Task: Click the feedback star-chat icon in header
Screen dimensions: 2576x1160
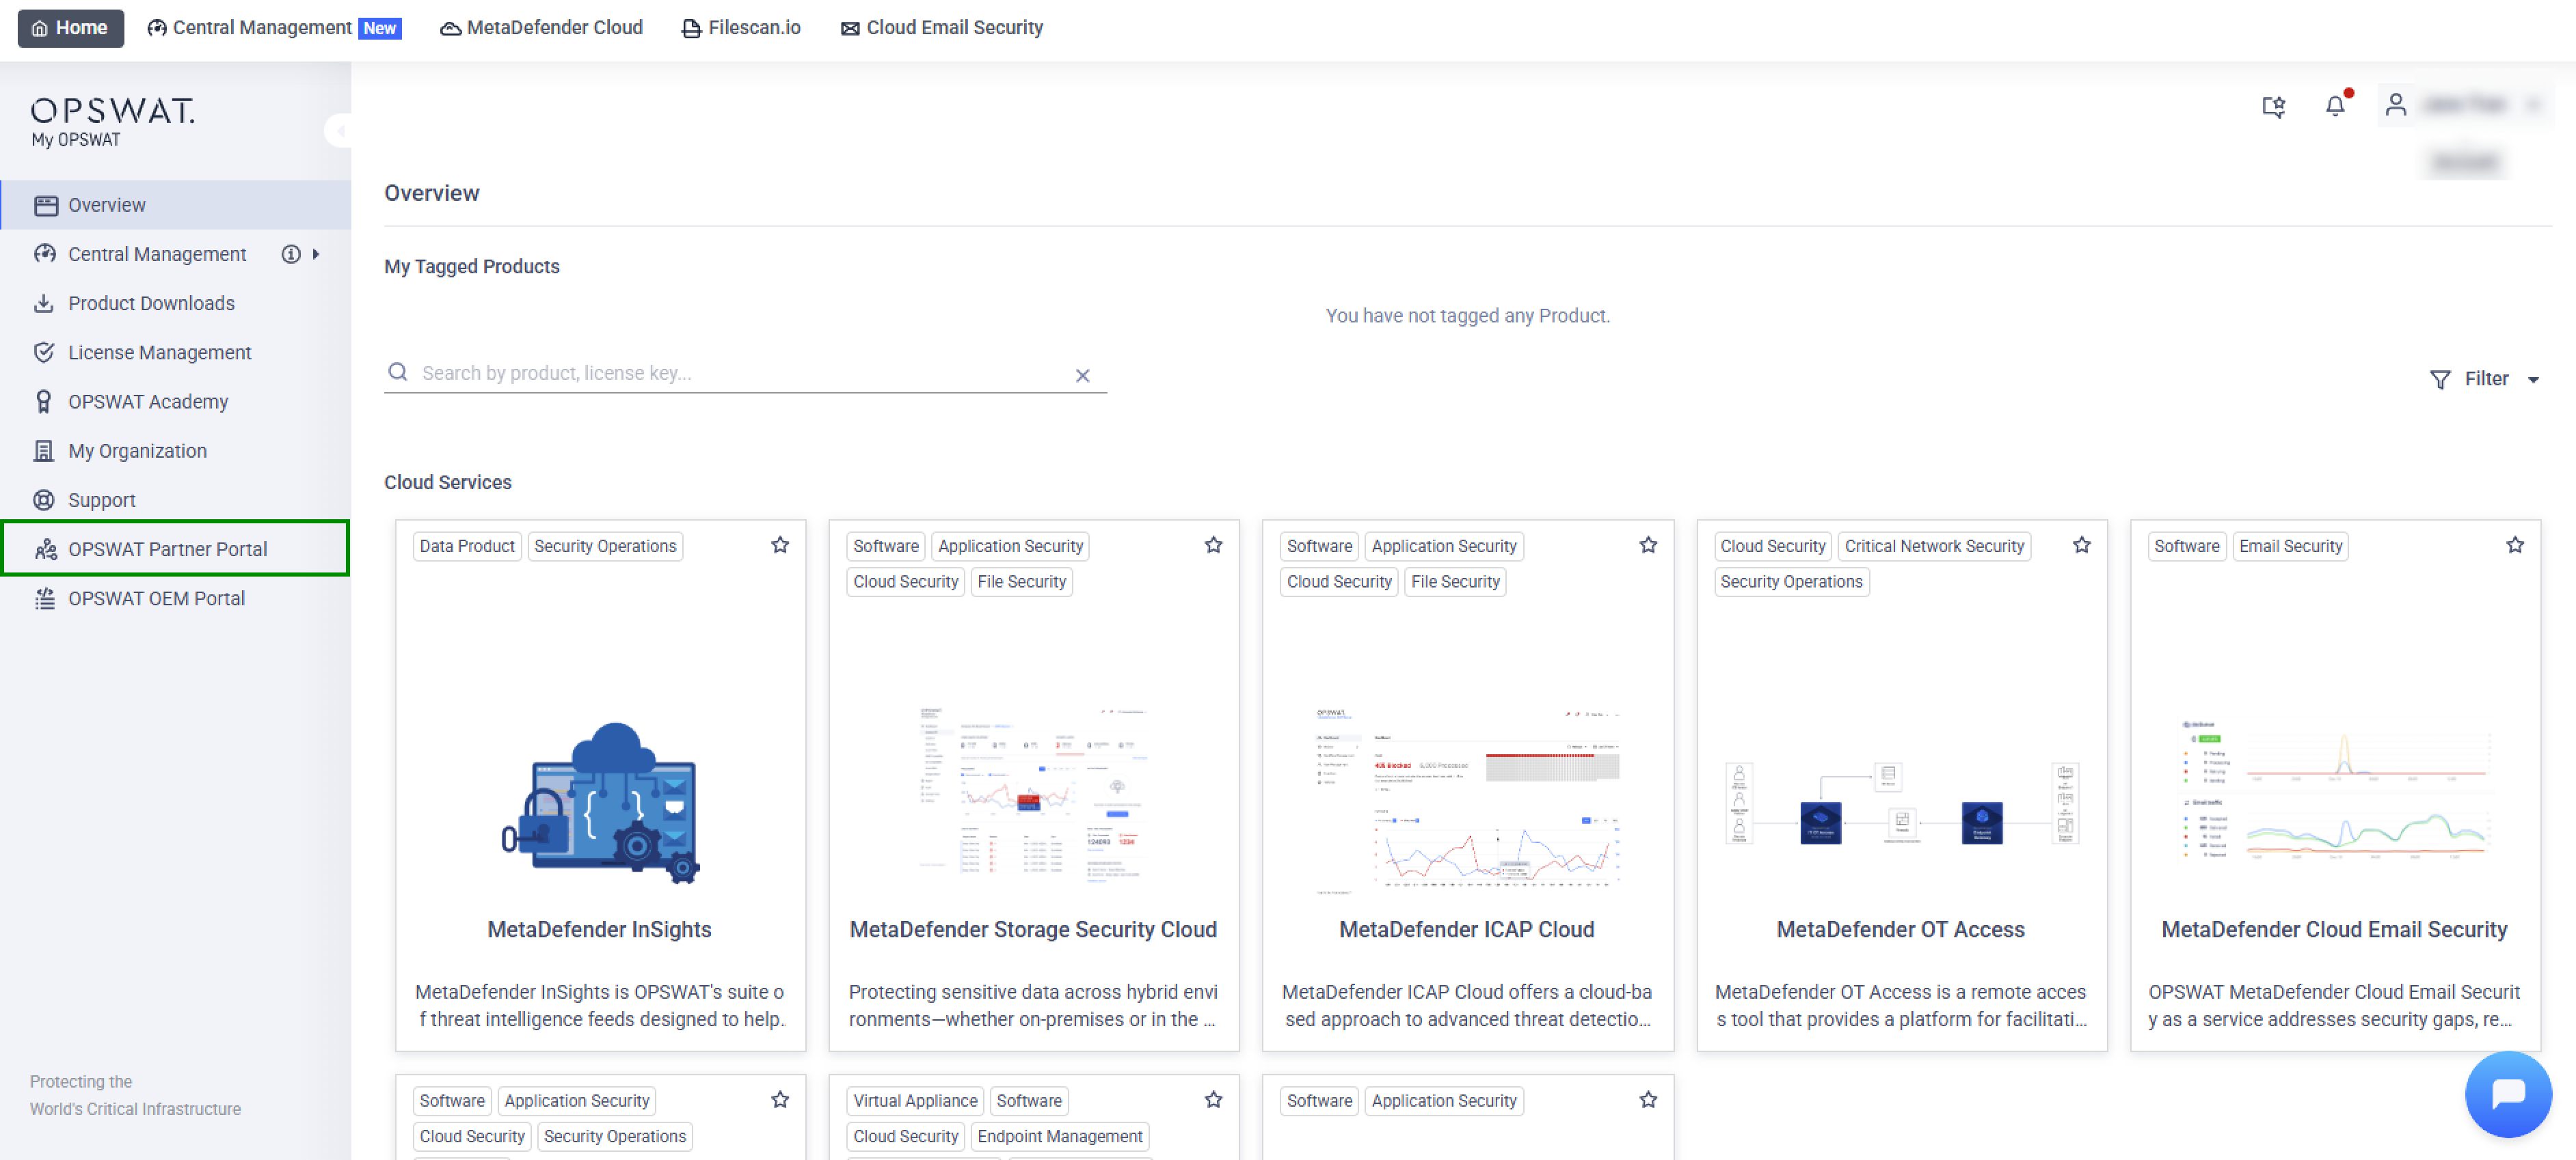Action: pos(2273,106)
